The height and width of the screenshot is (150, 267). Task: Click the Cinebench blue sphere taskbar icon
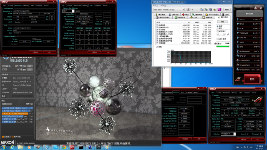coord(90,147)
